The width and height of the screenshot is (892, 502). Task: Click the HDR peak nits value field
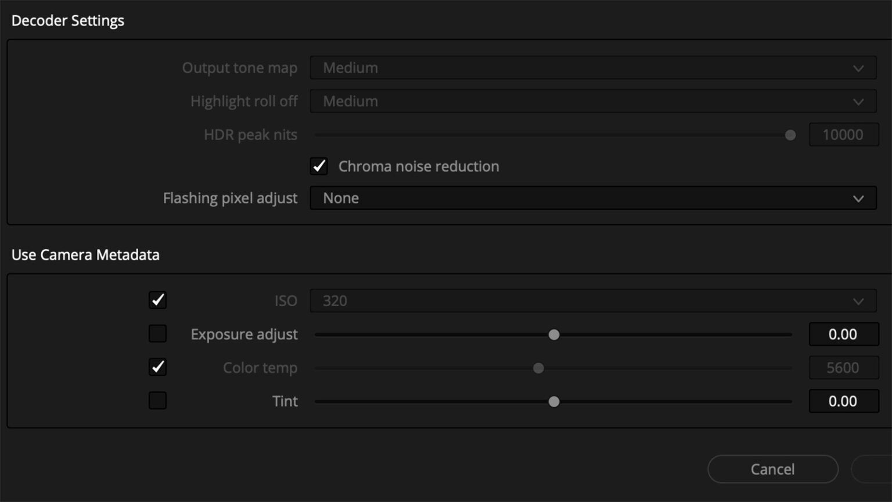pyautogui.click(x=843, y=134)
